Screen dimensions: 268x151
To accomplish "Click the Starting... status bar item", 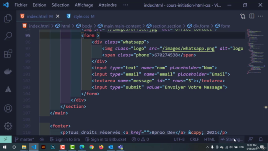I will pyautogui.click(x=232, y=139).
